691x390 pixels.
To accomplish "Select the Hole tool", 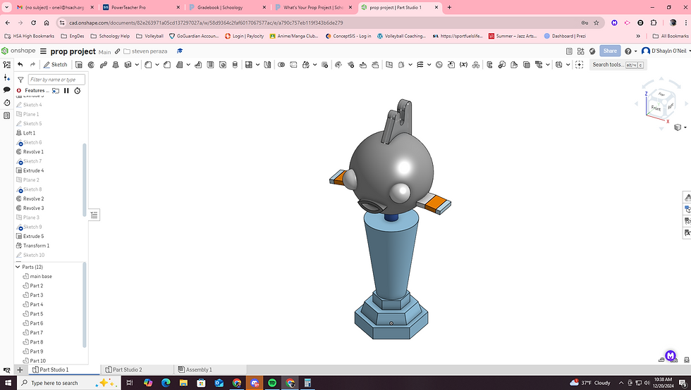I will click(x=223, y=65).
